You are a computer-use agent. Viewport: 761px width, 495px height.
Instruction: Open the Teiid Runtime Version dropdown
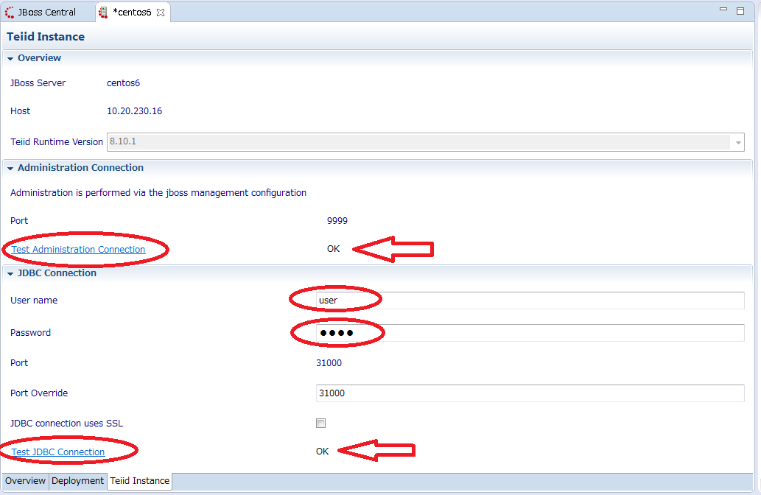(737, 142)
